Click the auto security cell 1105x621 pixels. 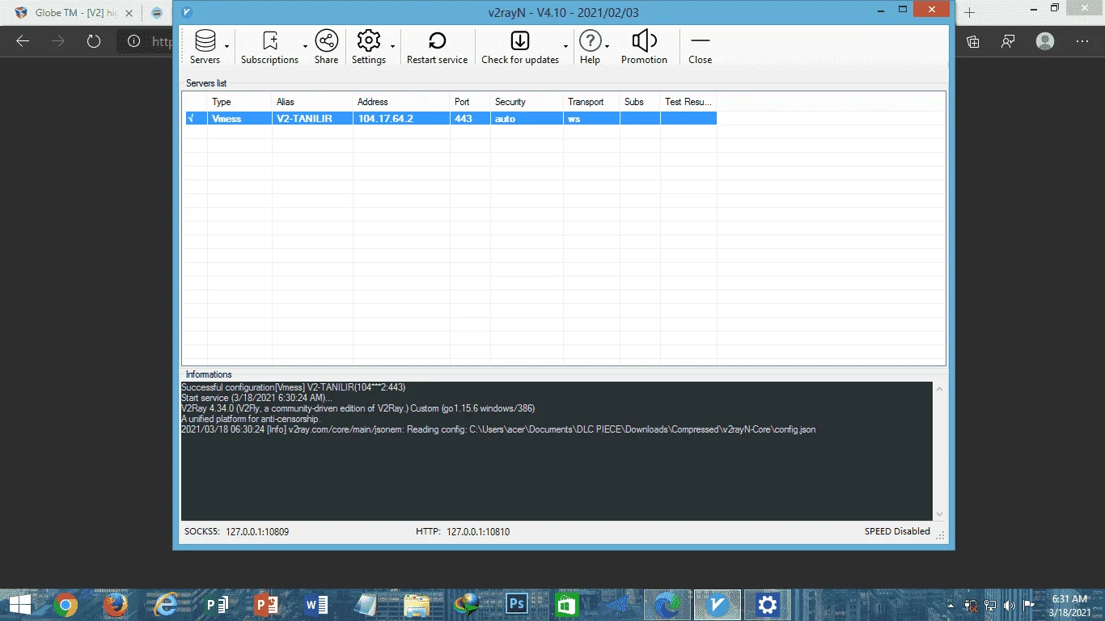coord(527,119)
